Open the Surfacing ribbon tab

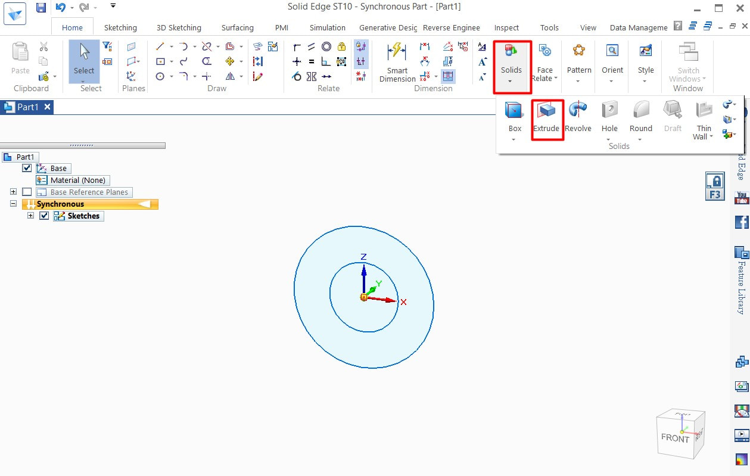pyautogui.click(x=237, y=27)
